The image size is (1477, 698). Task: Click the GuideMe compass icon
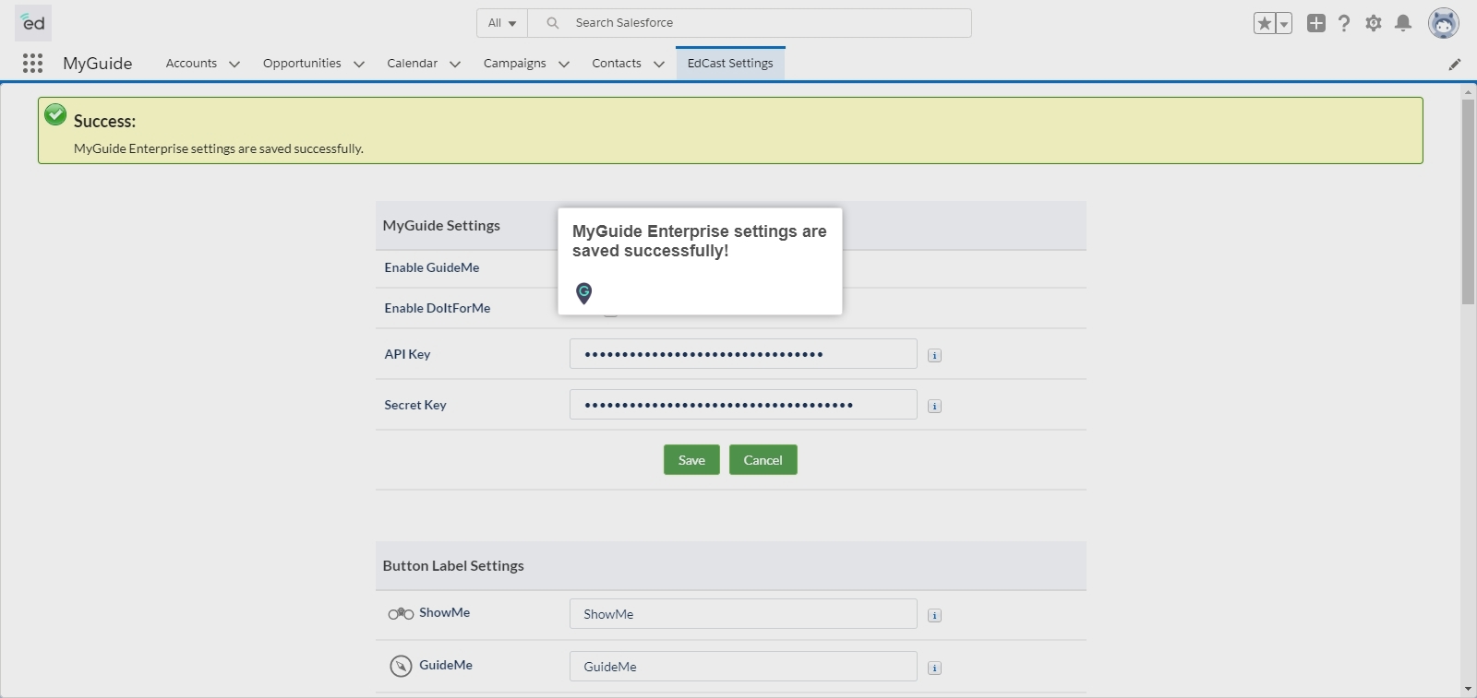pos(401,666)
